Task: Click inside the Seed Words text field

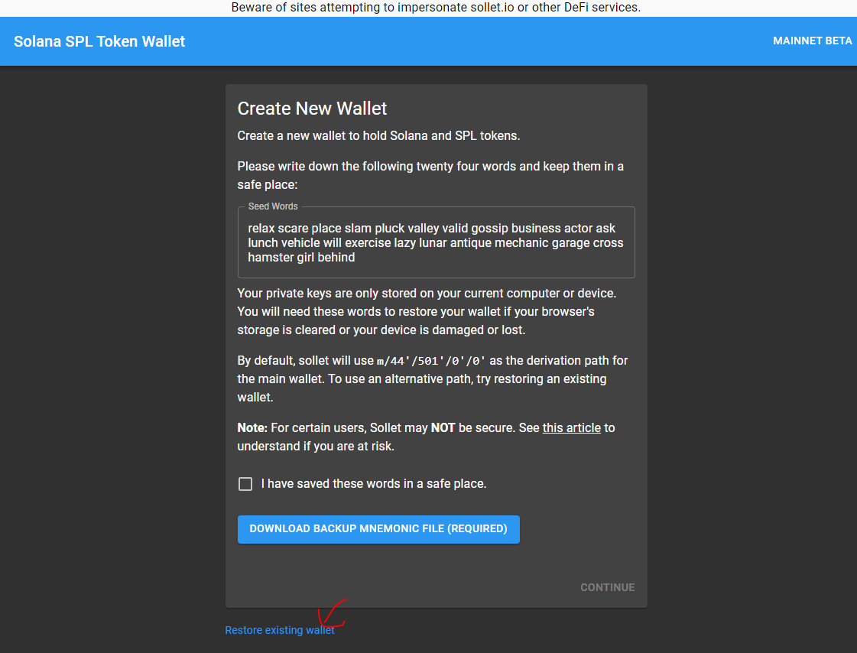Action: pos(437,242)
